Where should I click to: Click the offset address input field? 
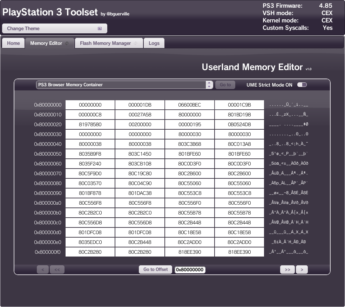190,270
